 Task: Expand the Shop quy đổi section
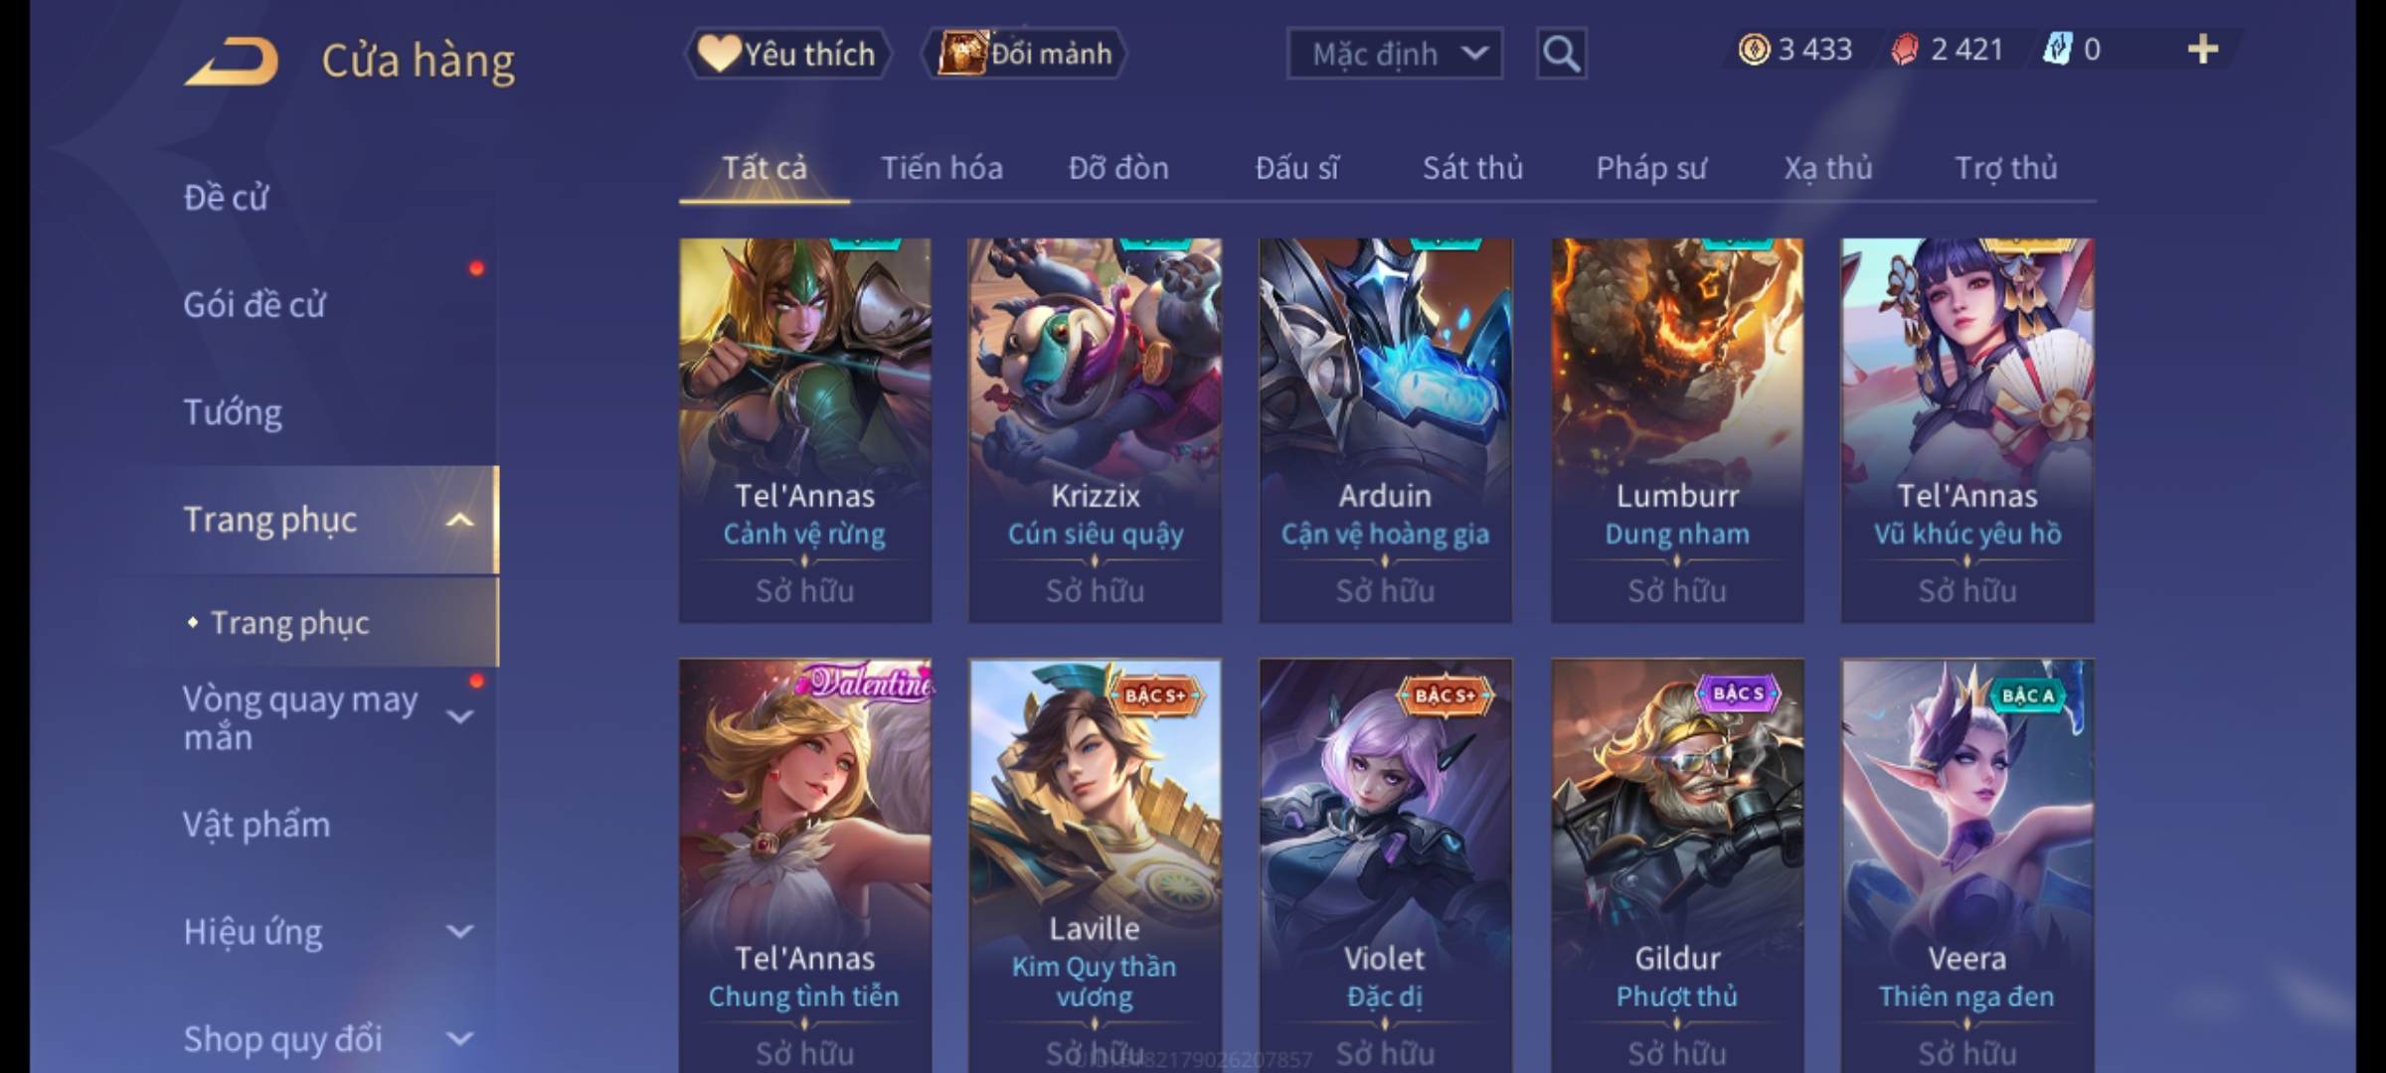point(459,1039)
